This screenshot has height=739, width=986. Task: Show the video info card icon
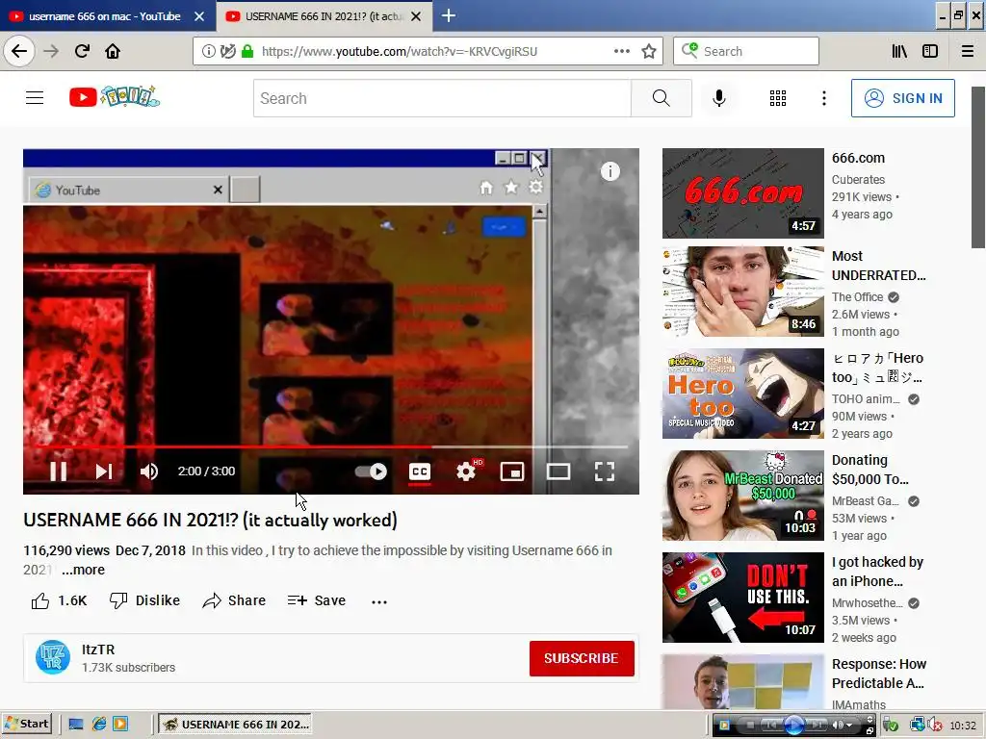point(610,171)
